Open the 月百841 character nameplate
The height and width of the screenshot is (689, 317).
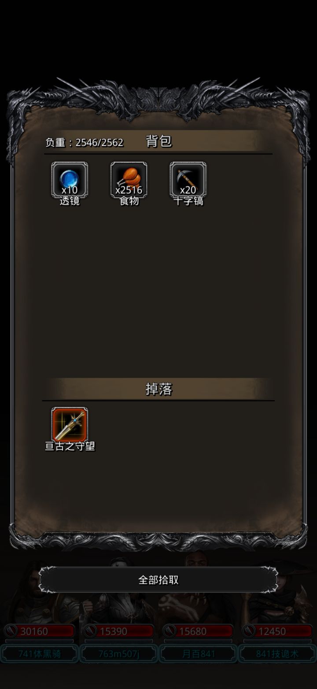pyautogui.click(x=198, y=654)
